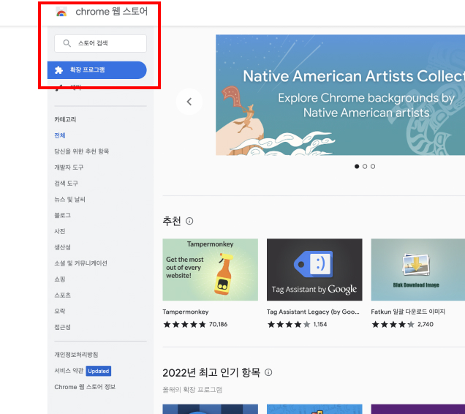The width and height of the screenshot is (465, 414).
Task: Click the puzzle piece extensions icon
Action: [x=58, y=70]
